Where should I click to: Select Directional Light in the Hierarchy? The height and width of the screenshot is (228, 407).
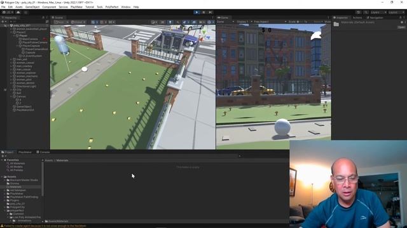pos(26,86)
